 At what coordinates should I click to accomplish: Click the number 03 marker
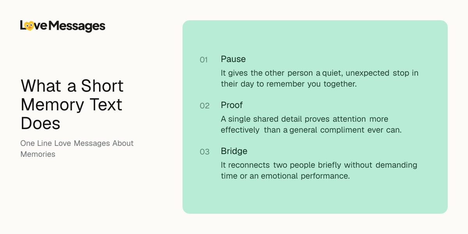pos(205,152)
